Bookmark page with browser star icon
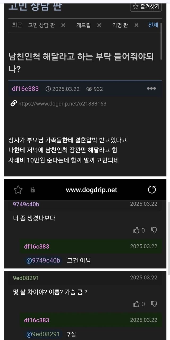170x340 pixels. [18, 190]
